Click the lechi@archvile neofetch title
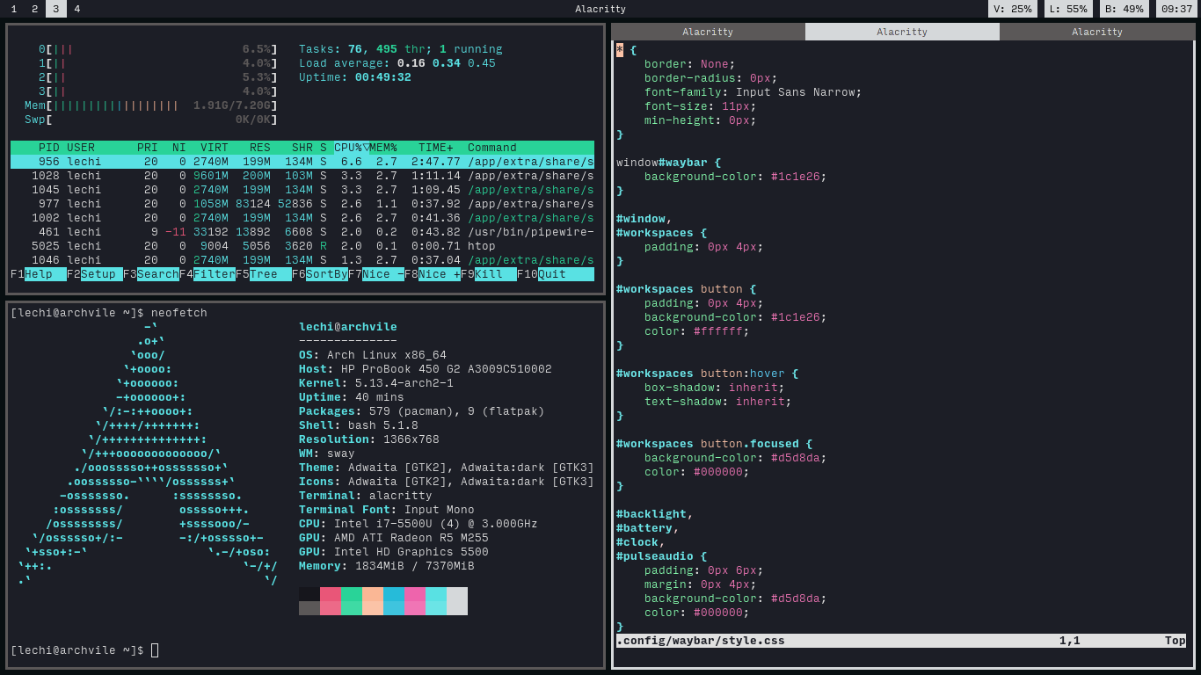The width and height of the screenshot is (1201, 675). (348, 327)
